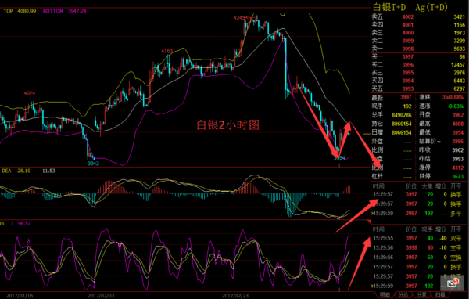Click the J 98.57 KDJ value
469x299 pixels.
point(21,224)
